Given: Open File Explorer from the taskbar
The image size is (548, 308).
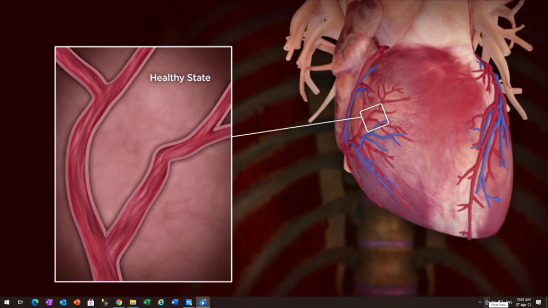Looking at the screenshot, I should click(x=133, y=303).
